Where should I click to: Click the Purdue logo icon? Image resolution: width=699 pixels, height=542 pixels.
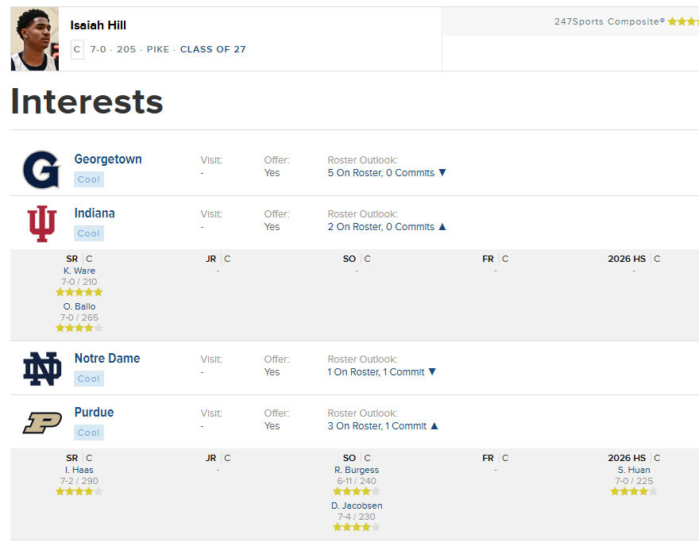pos(41,423)
